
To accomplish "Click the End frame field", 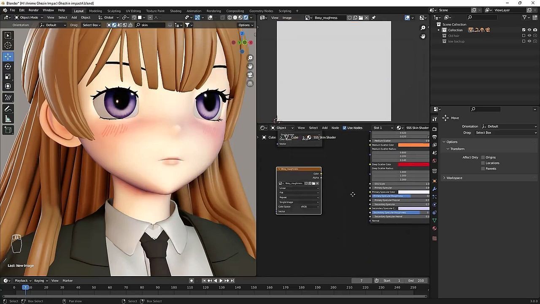I will click(x=416, y=281).
